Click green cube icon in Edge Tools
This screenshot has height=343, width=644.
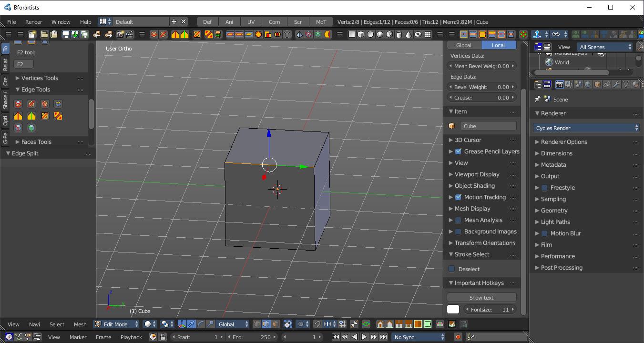coord(31,128)
